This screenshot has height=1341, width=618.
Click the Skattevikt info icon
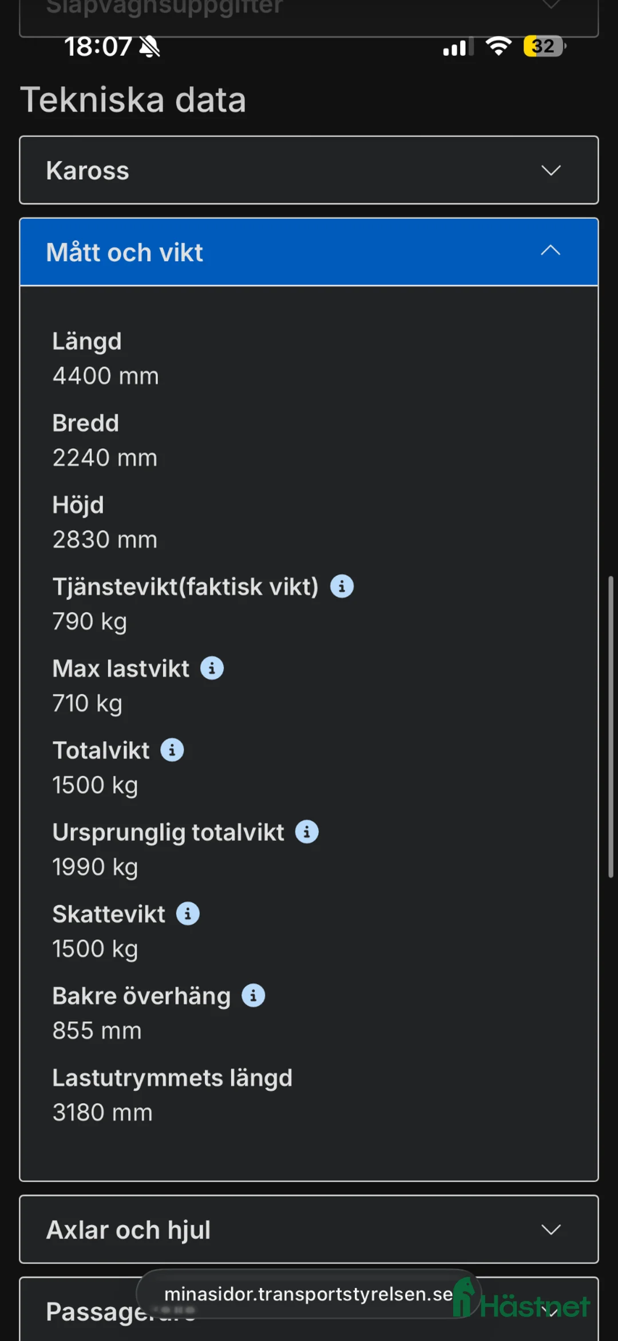[187, 913]
